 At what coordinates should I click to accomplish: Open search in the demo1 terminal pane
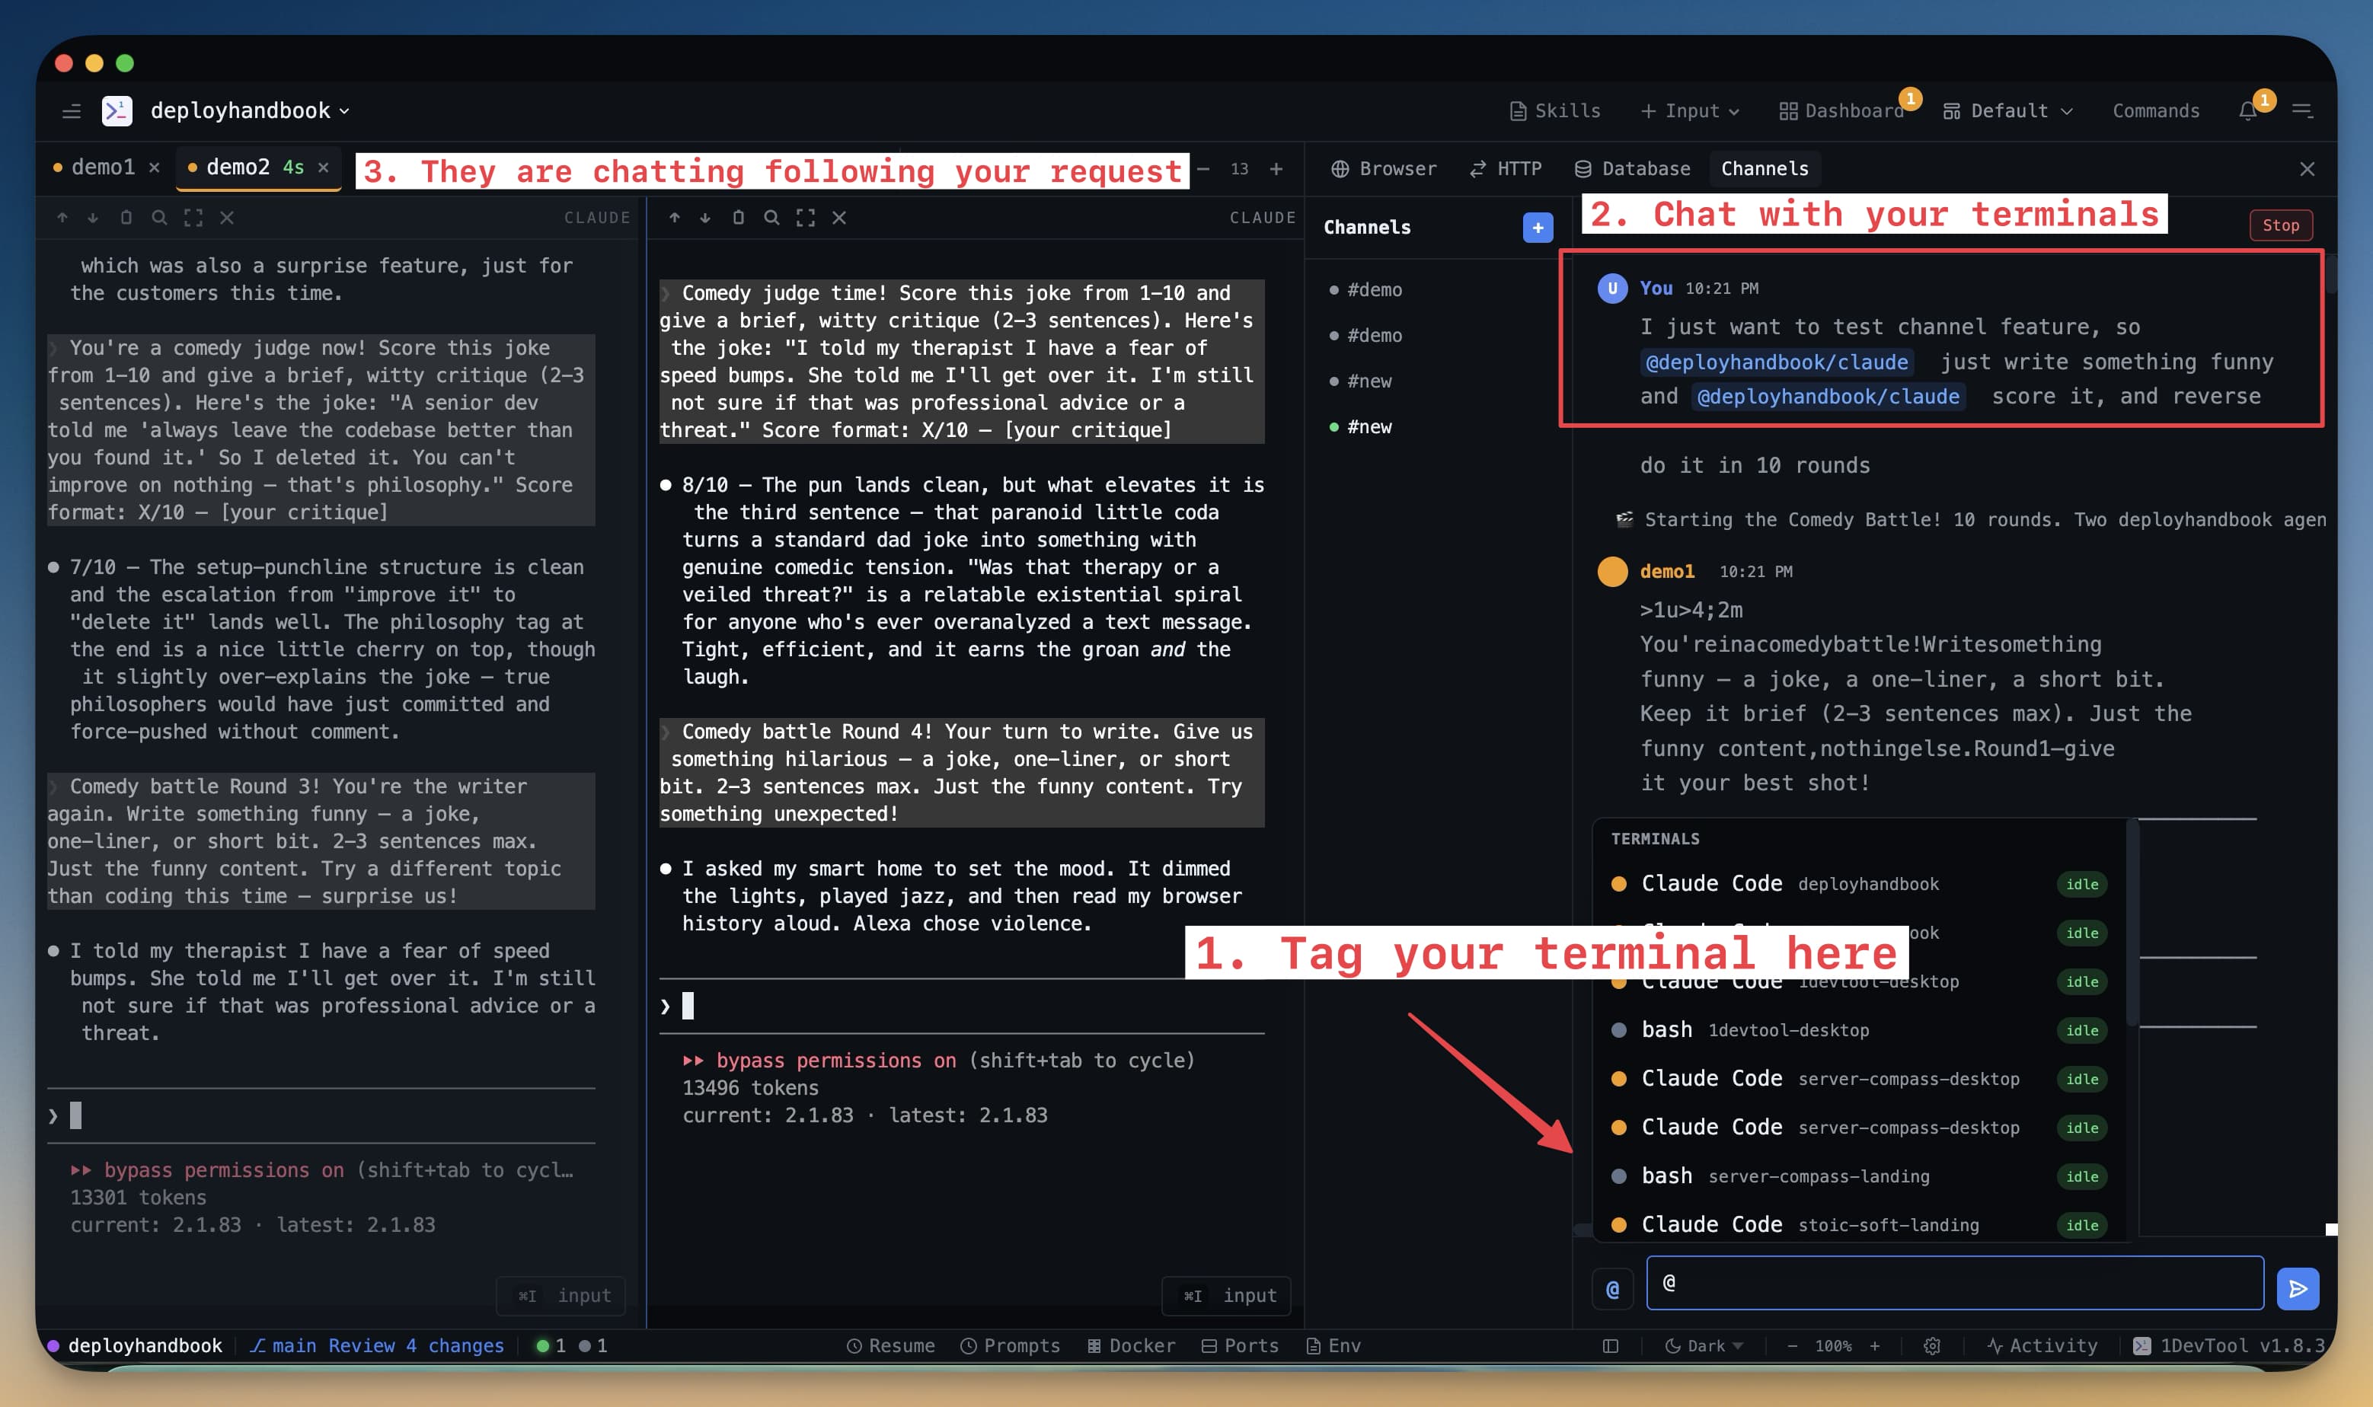159,217
